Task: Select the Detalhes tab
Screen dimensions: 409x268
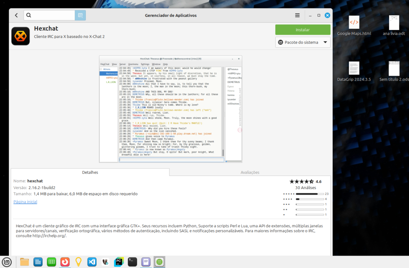Action: (x=90, y=172)
